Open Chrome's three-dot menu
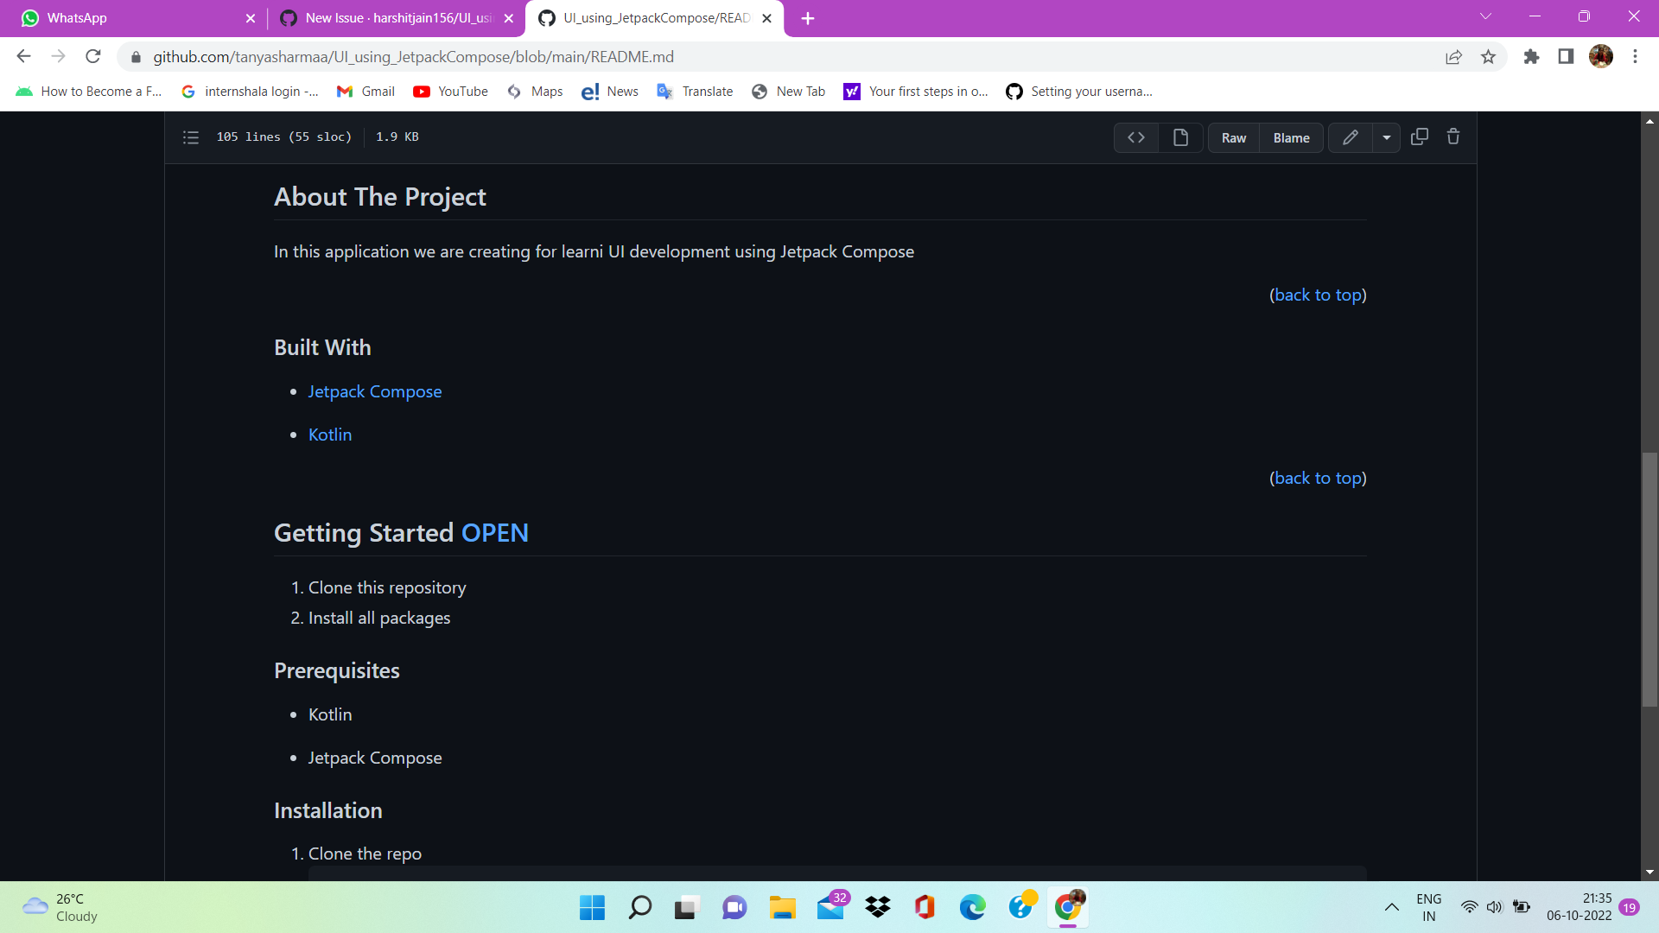This screenshot has height=933, width=1659. (1635, 56)
